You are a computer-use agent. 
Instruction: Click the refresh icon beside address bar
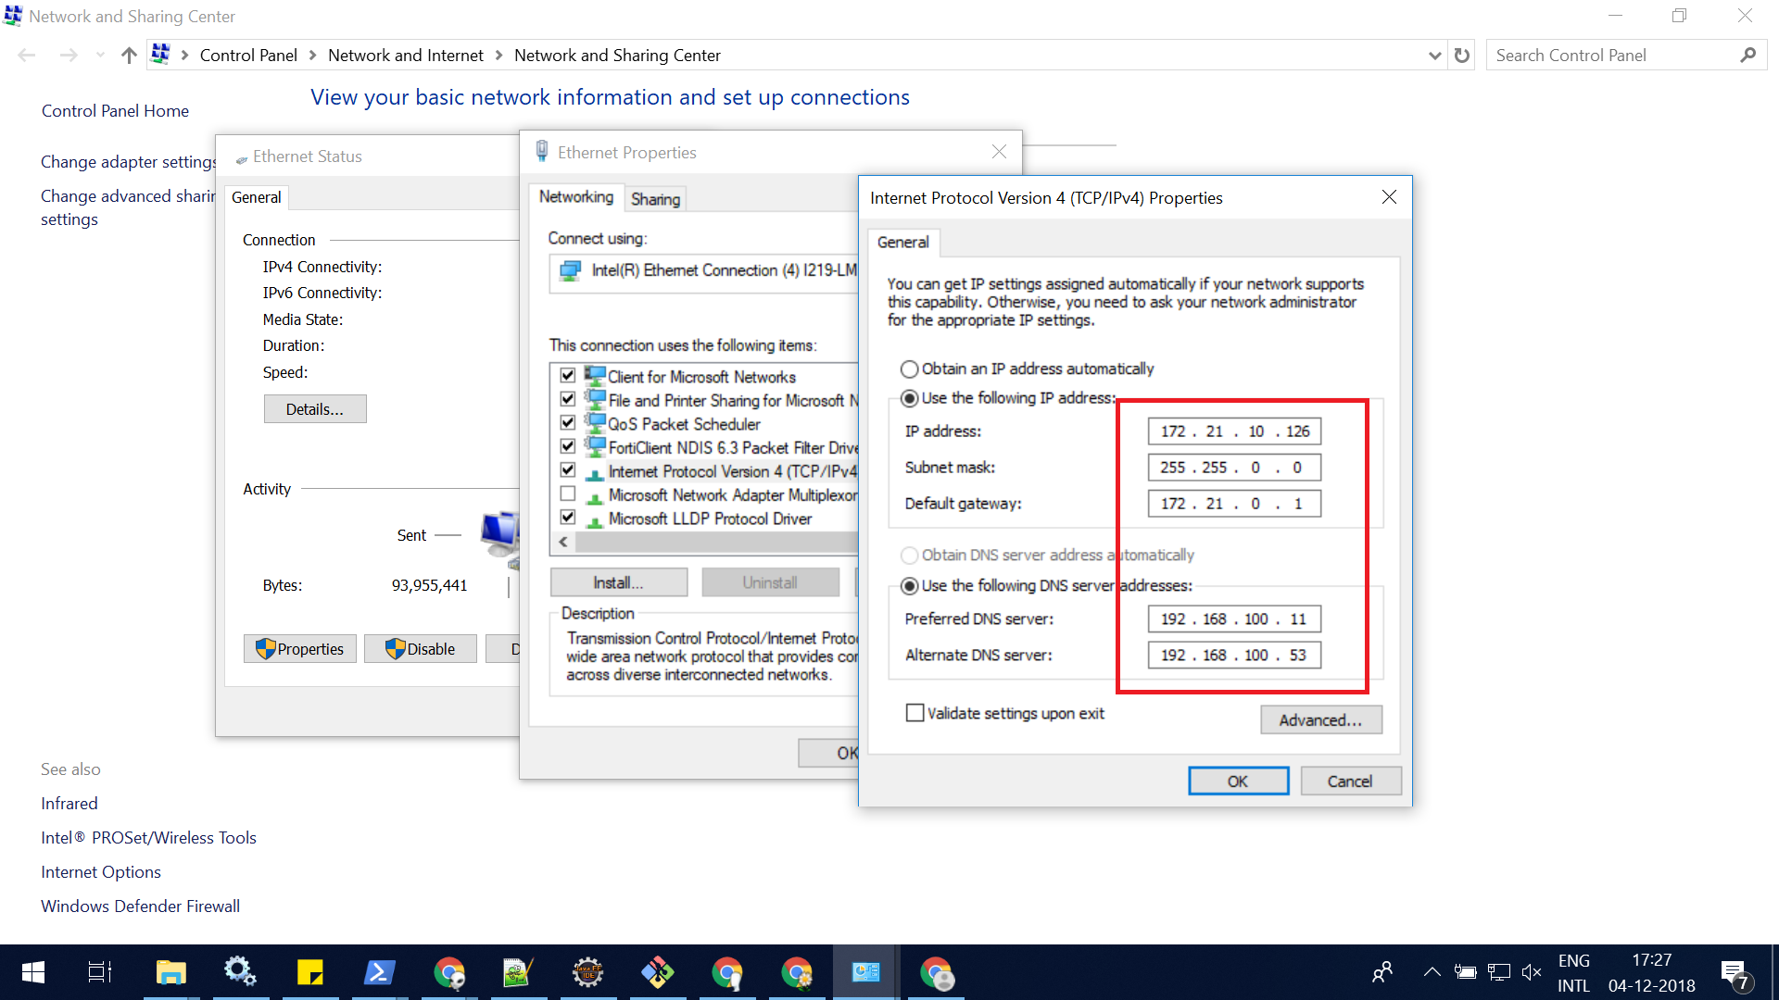(x=1462, y=56)
